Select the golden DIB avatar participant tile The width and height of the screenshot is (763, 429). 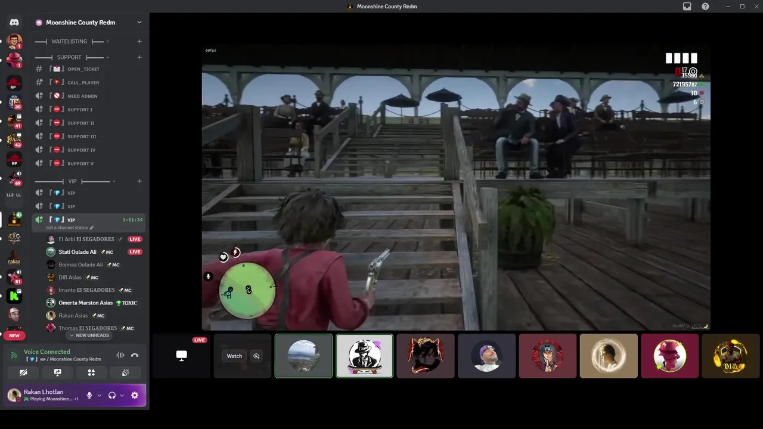(x=731, y=356)
